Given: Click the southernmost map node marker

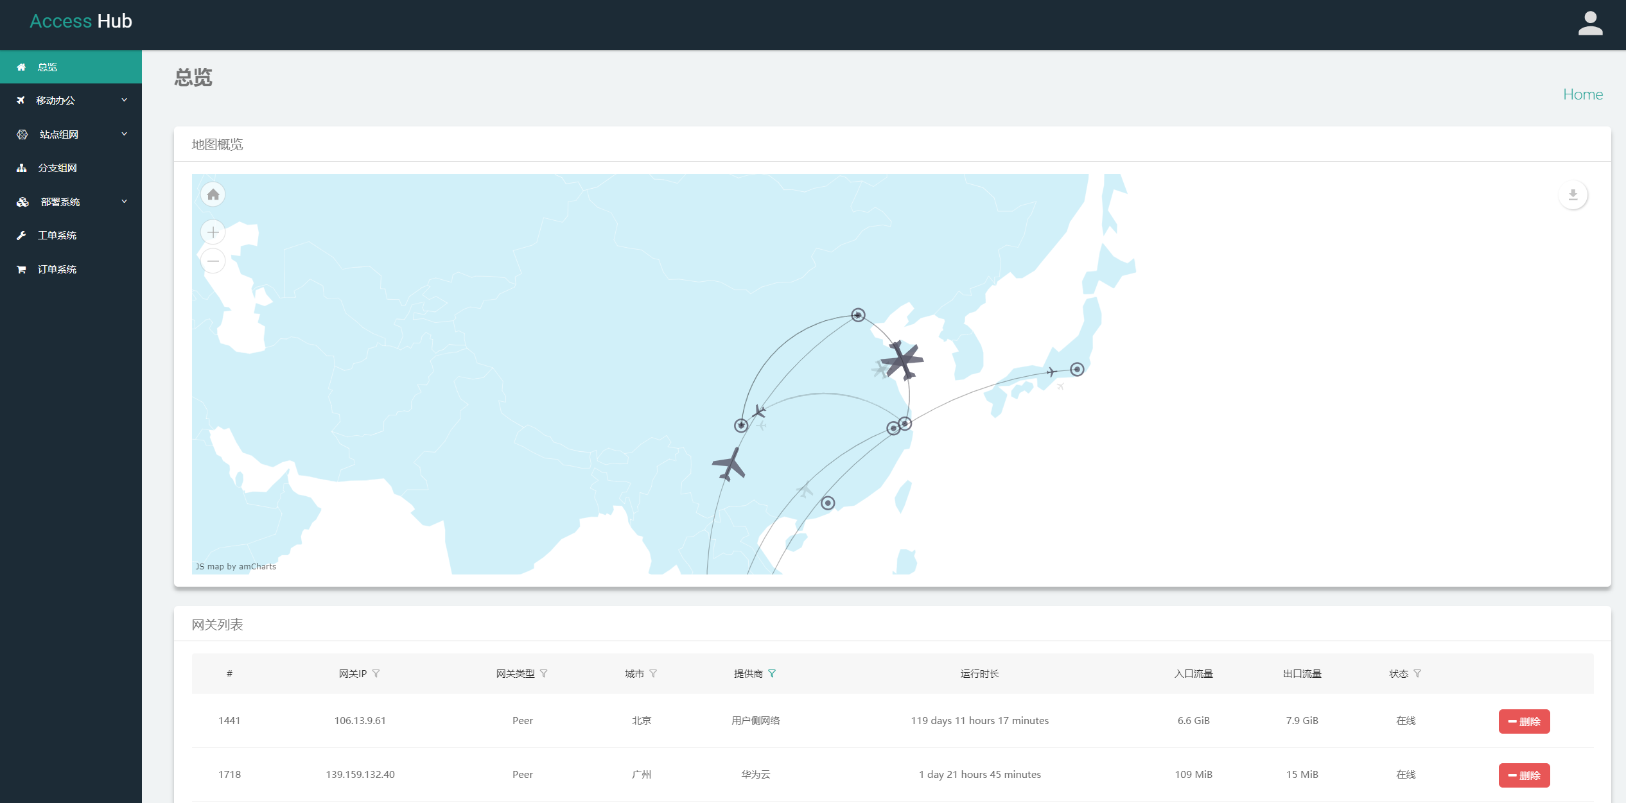Looking at the screenshot, I should pos(828,503).
